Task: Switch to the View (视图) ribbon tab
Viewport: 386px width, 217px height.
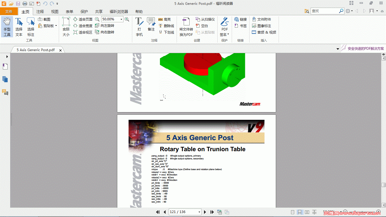Action: click(55, 12)
